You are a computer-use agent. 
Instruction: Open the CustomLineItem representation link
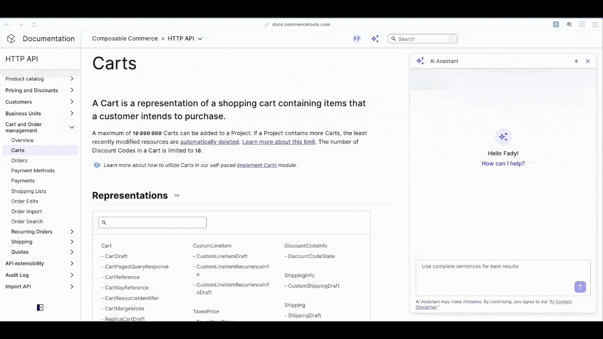(212, 246)
